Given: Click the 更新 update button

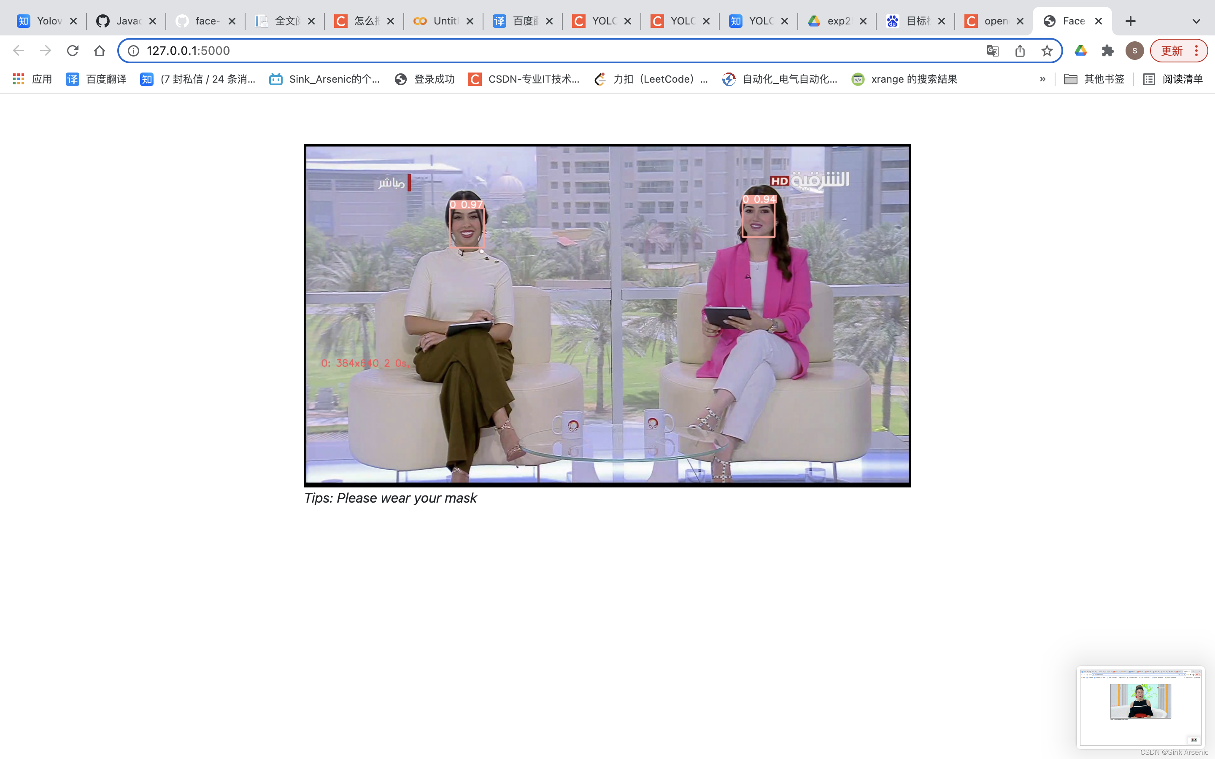Looking at the screenshot, I should (x=1172, y=51).
